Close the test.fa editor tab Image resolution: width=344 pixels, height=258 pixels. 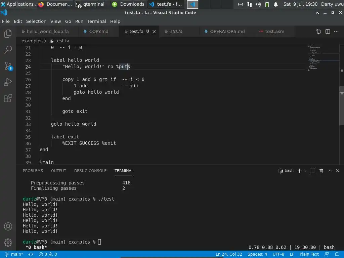click(154, 32)
